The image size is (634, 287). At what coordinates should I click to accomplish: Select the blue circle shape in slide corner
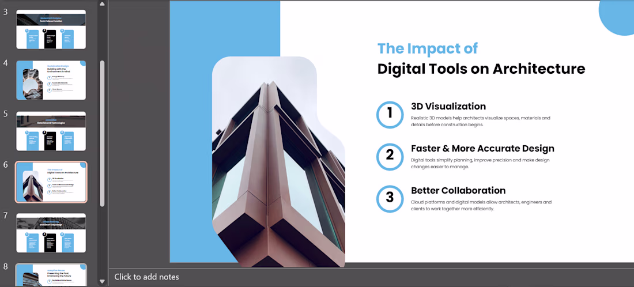(617, 17)
